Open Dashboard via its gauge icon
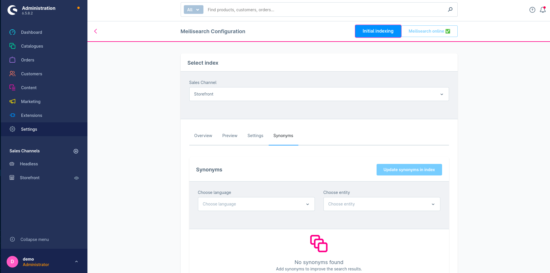This screenshot has height=273, width=550. (x=12, y=32)
